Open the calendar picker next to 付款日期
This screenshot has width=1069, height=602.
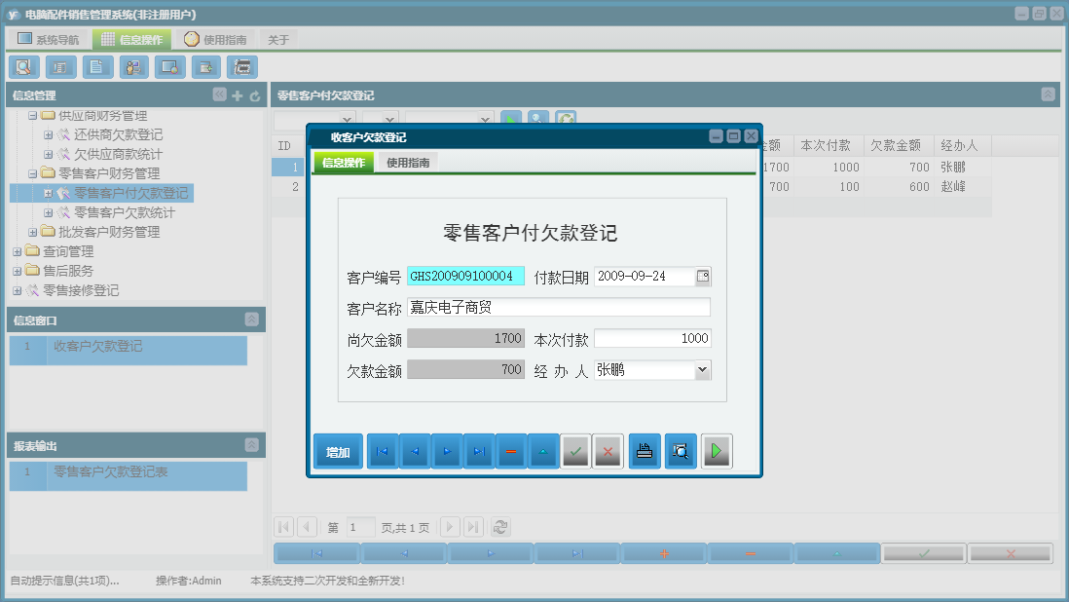click(703, 276)
